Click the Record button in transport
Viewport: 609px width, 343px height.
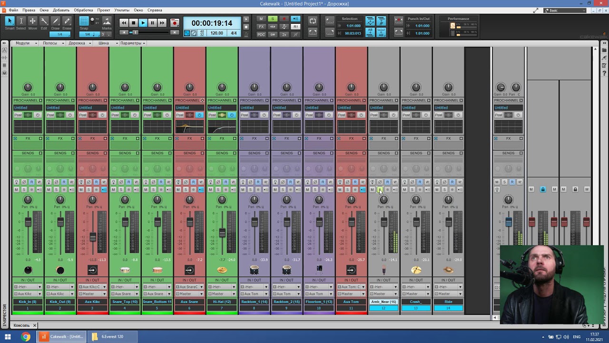[x=175, y=23]
